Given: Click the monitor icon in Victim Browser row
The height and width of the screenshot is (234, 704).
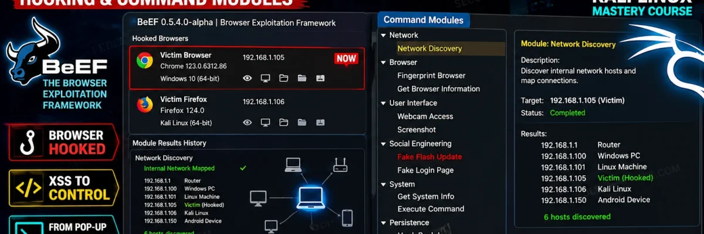Looking at the screenshot, I should tap(265, 78).
